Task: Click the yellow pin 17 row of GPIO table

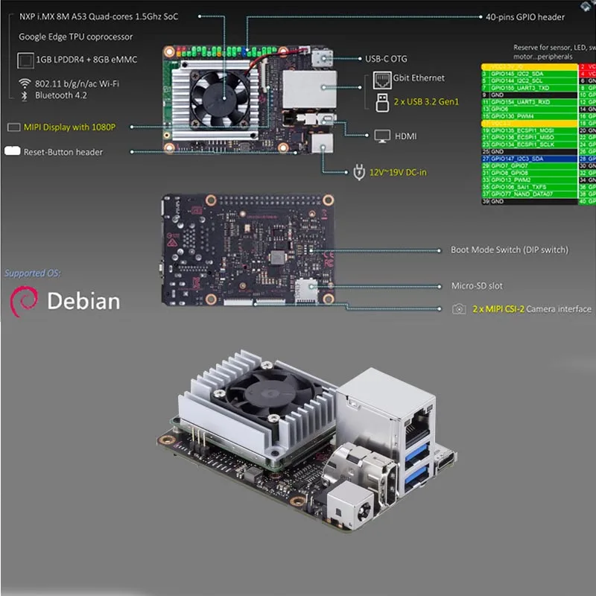Action: pos(530,123)
